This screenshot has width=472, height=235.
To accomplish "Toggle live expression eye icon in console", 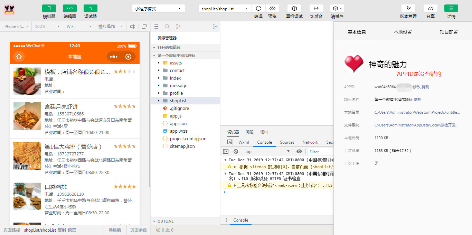I will pos(299,151).
